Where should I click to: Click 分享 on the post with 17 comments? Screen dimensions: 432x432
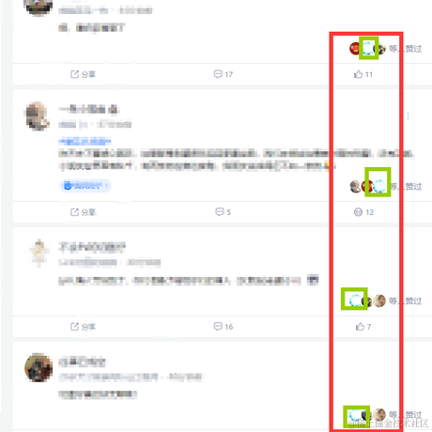(83, 74)
